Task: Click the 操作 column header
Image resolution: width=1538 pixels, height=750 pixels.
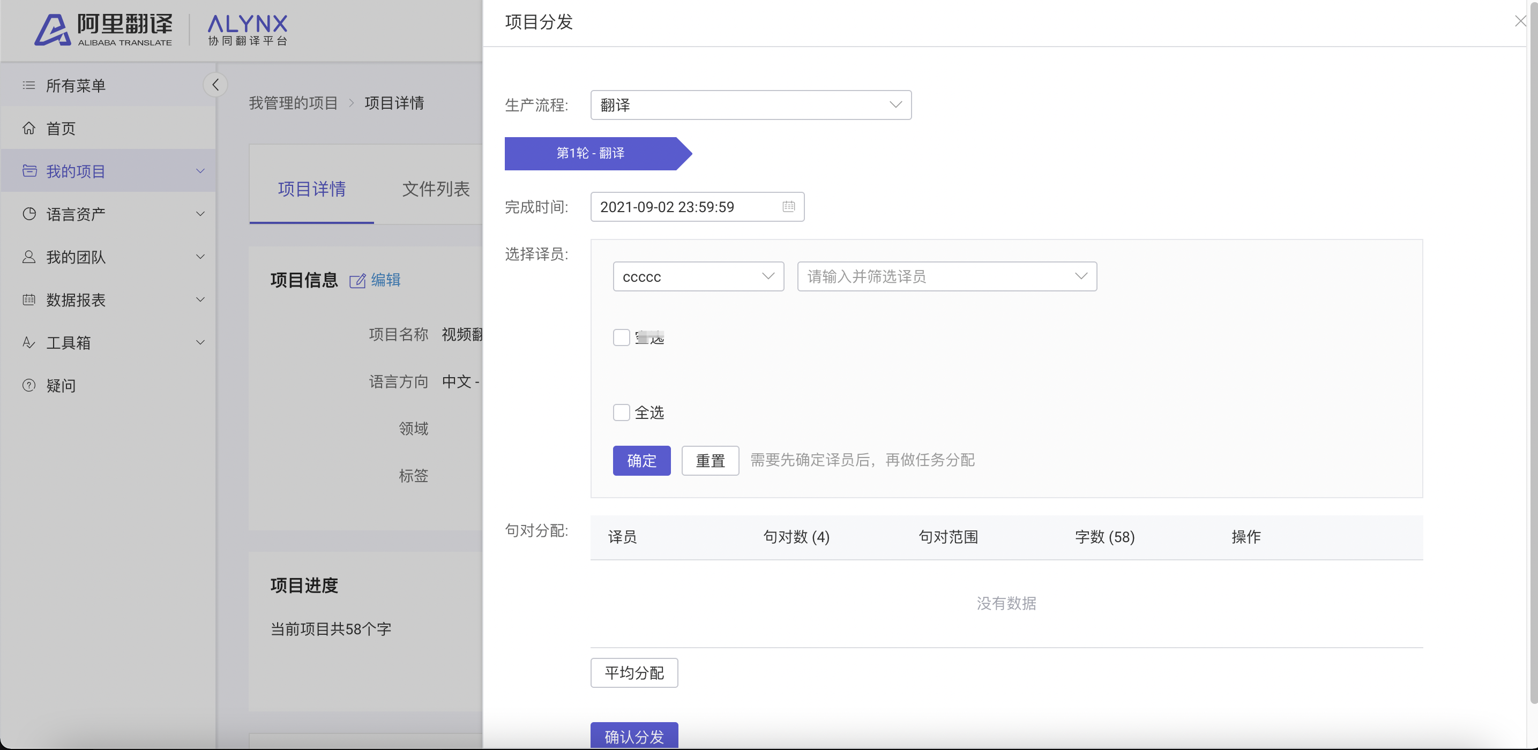Action: 1246,537
